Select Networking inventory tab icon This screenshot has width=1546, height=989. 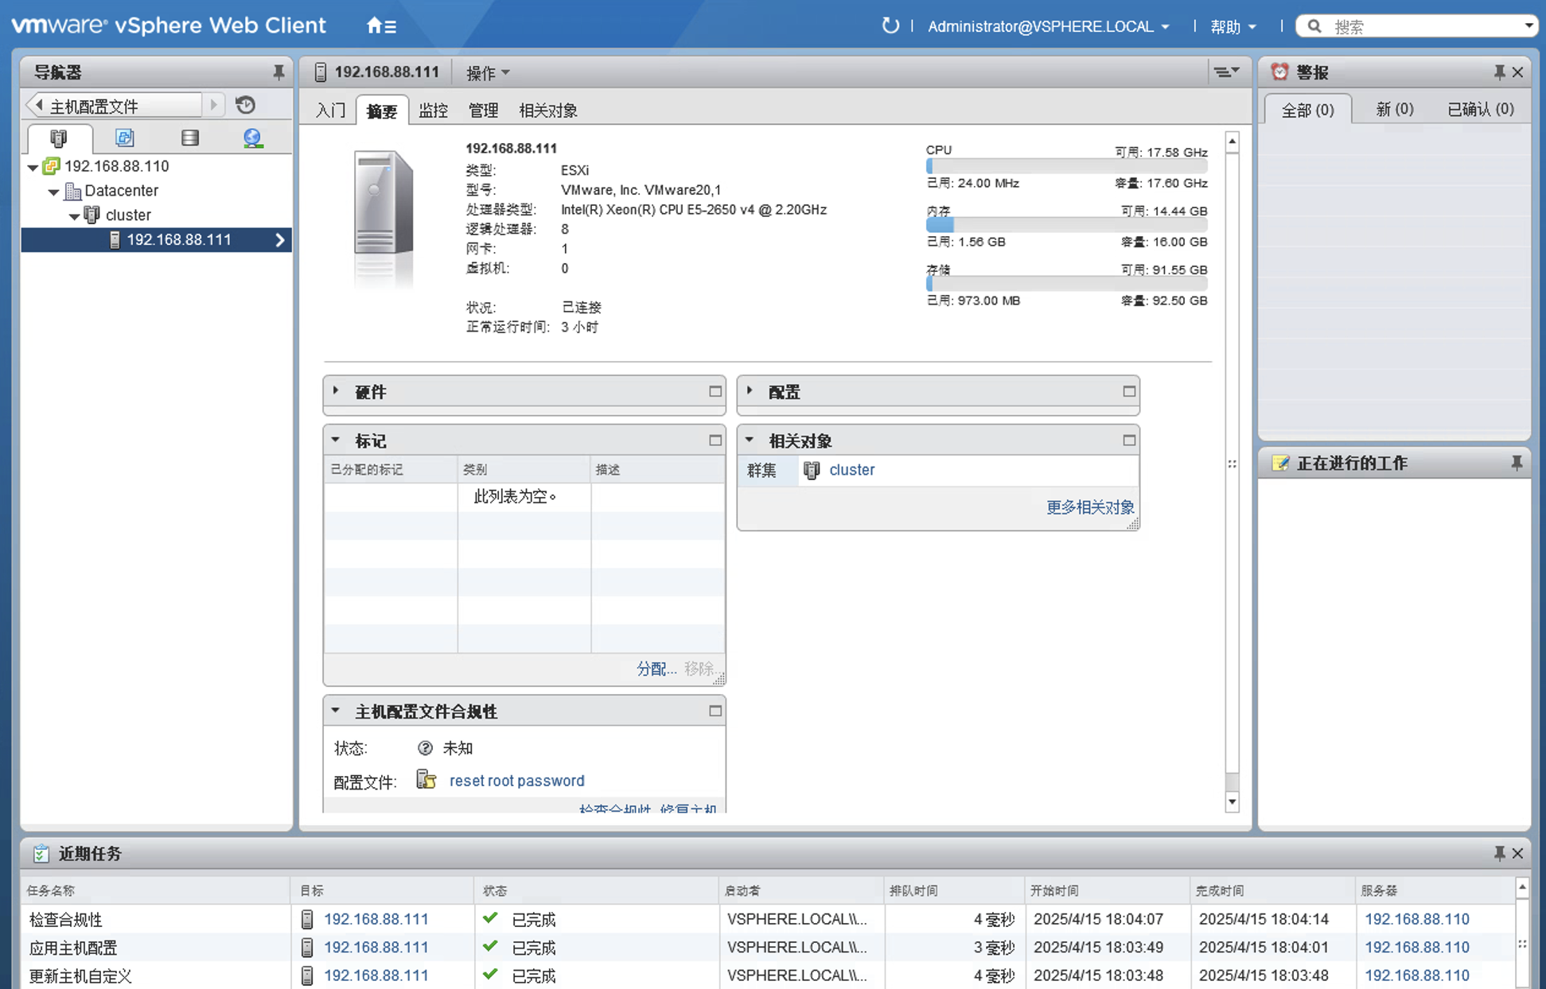point(253,138)
